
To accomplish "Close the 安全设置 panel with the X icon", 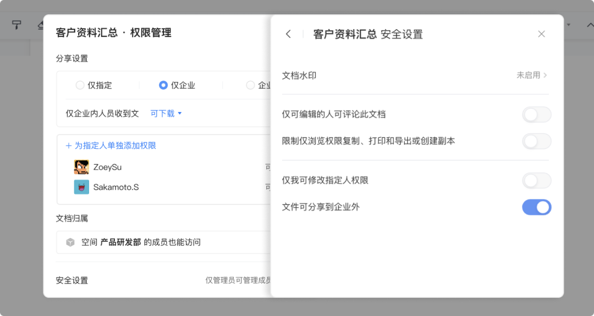I will coord(541,34).
